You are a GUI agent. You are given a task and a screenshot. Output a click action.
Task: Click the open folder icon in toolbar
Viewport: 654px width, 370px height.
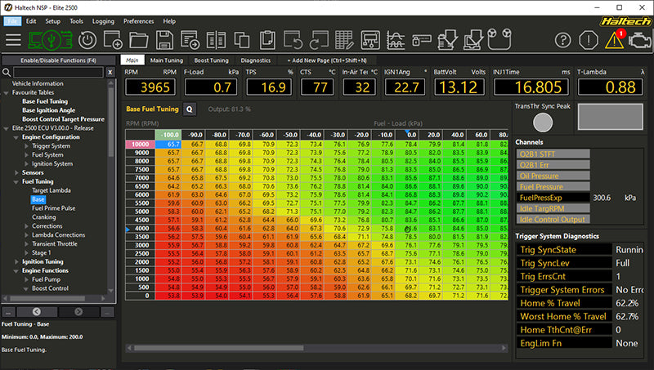tap(139, 40)
